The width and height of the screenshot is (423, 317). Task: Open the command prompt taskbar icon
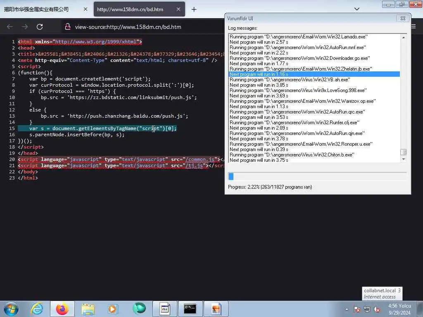[x=190, y=309]
